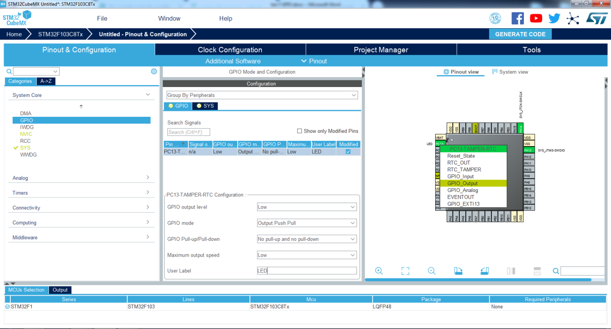This screenshot has height=329, width=611.
Task: Click the ST community network icon
Action: coord(573,18)
